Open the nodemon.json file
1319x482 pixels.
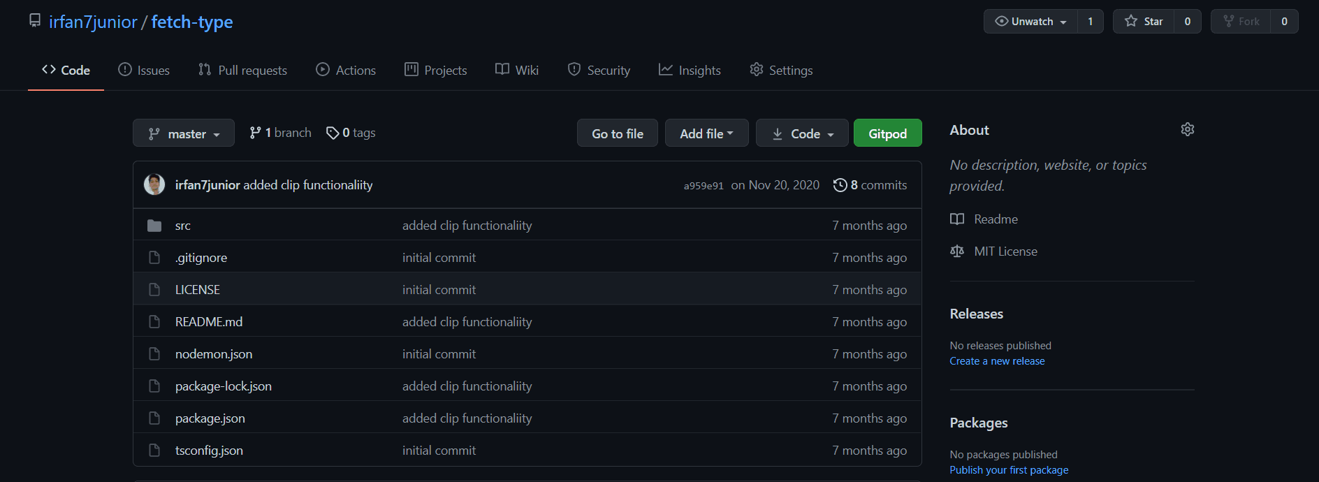(214, 354)
